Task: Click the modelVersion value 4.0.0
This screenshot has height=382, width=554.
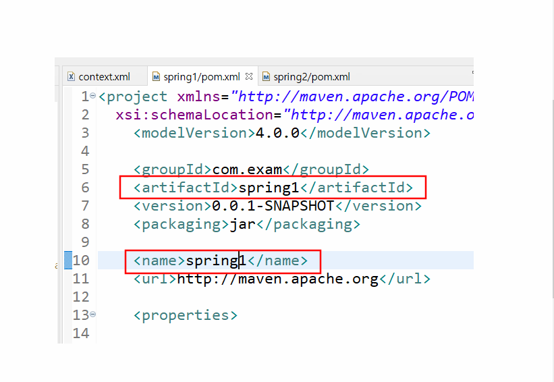Action: (x=277, y=133)
